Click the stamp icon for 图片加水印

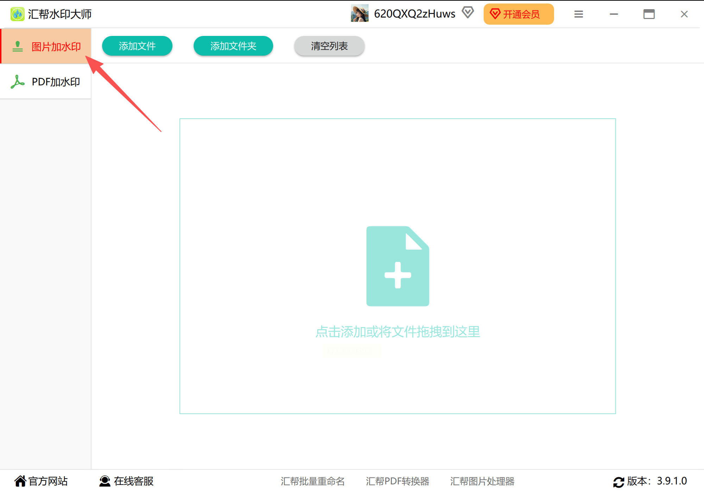[17, 46]
